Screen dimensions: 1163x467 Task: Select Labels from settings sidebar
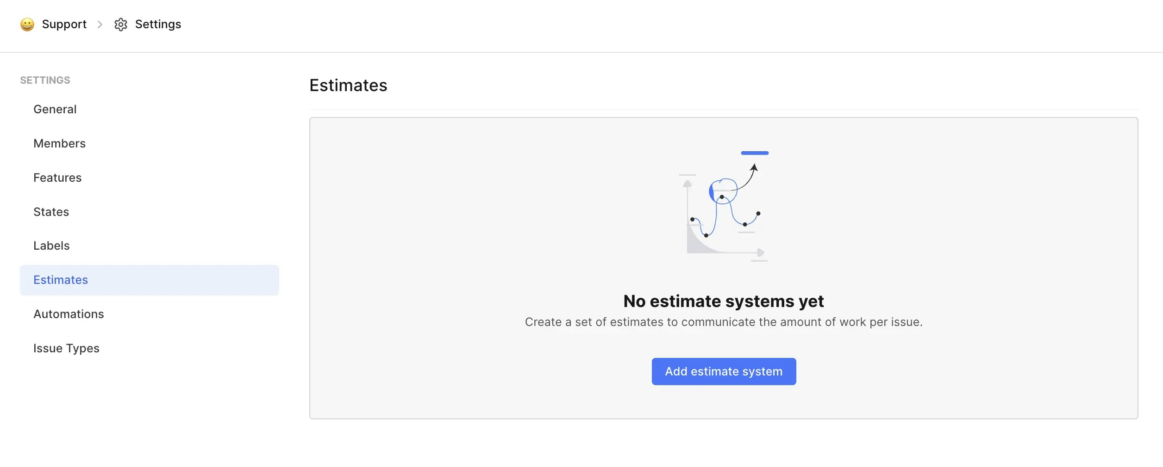(51, 246)
